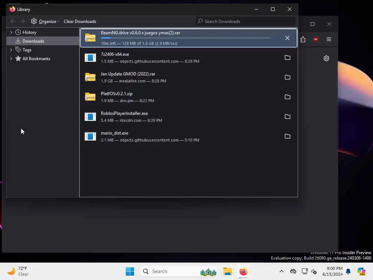Open containing folder for PlatfOSv0.2.1.zip
The width and height of the screenshot is (373, 280).
tap(287, 97)
